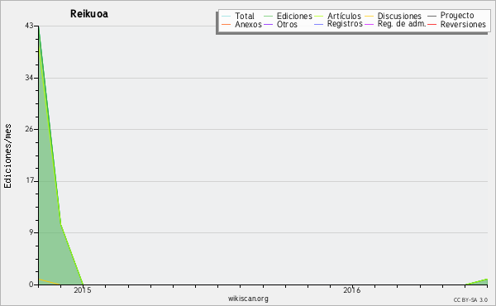The image size is (496, 306).
Task: Click the 43 y-axis value
Action: pyautogui.click(x=29, y=26)
